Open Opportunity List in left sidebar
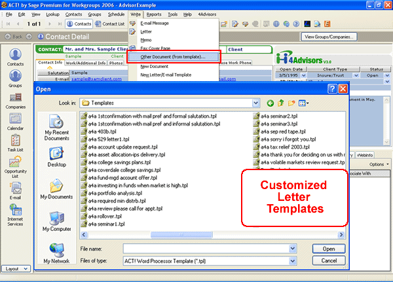393x282 pixels. (x=15, y=167)
